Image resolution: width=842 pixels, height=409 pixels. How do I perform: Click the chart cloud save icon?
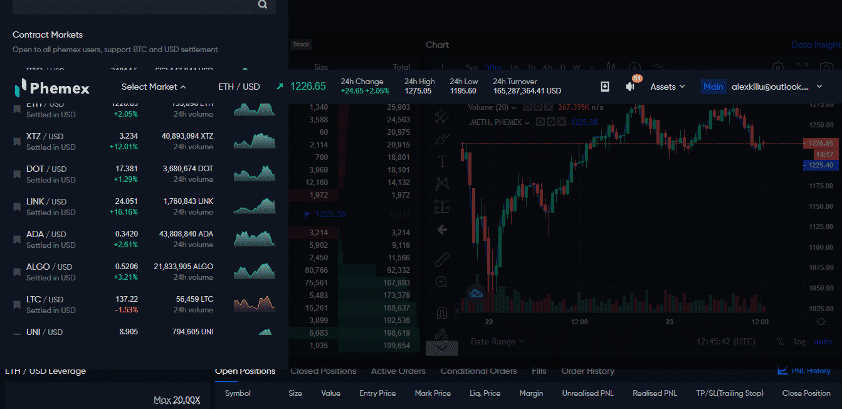pos(475,293)
